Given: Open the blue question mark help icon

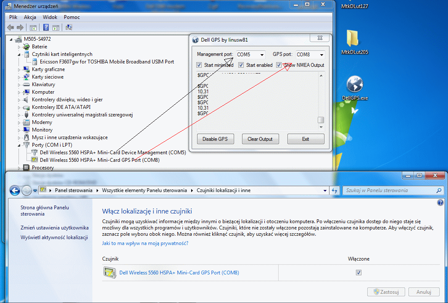Looking at the screenshot, I should coord(46,27).
